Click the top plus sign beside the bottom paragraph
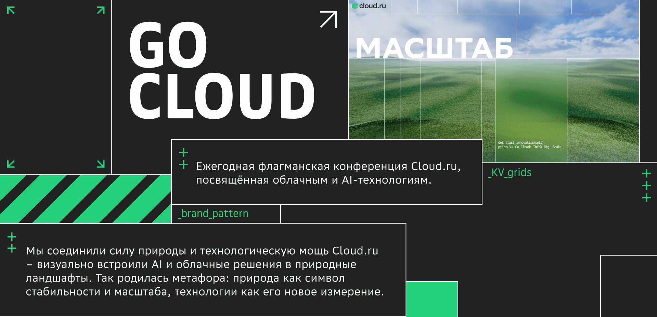This screenshot has width=657, height=317. 12,237
